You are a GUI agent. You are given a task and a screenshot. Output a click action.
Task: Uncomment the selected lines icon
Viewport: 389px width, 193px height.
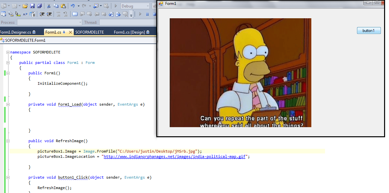click(x=66, y=14)
